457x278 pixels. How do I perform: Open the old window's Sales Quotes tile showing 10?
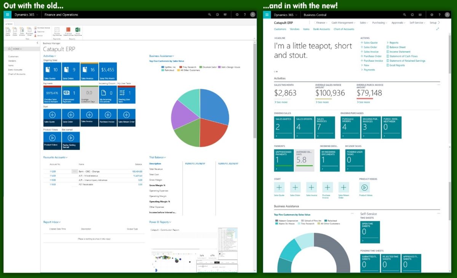pos(53,71)
